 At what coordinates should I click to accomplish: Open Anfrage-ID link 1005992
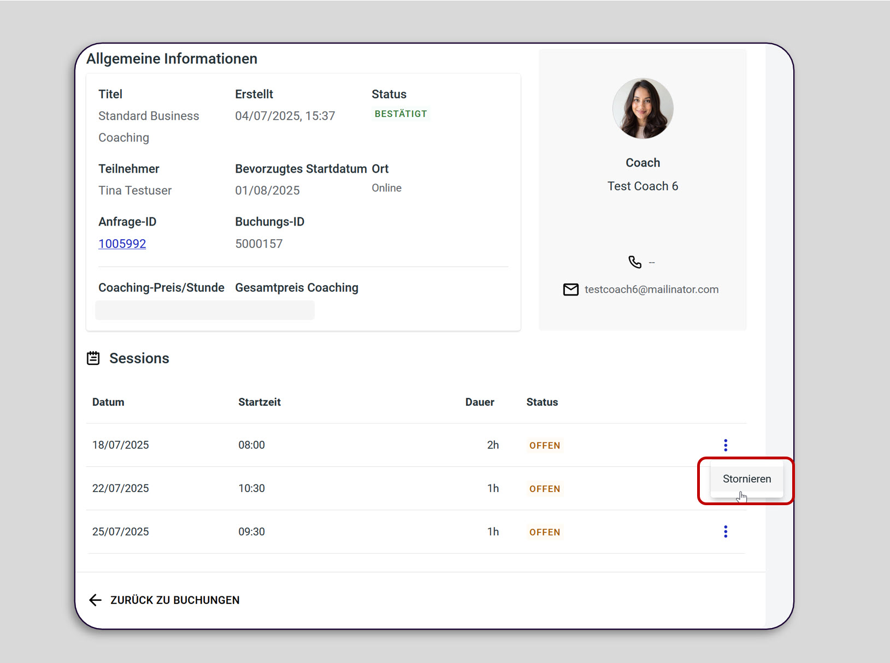tap(122, 244)
